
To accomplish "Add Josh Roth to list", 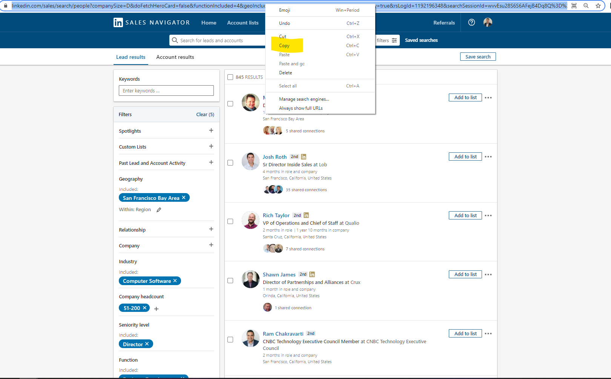I will click(x=465, y=157).
